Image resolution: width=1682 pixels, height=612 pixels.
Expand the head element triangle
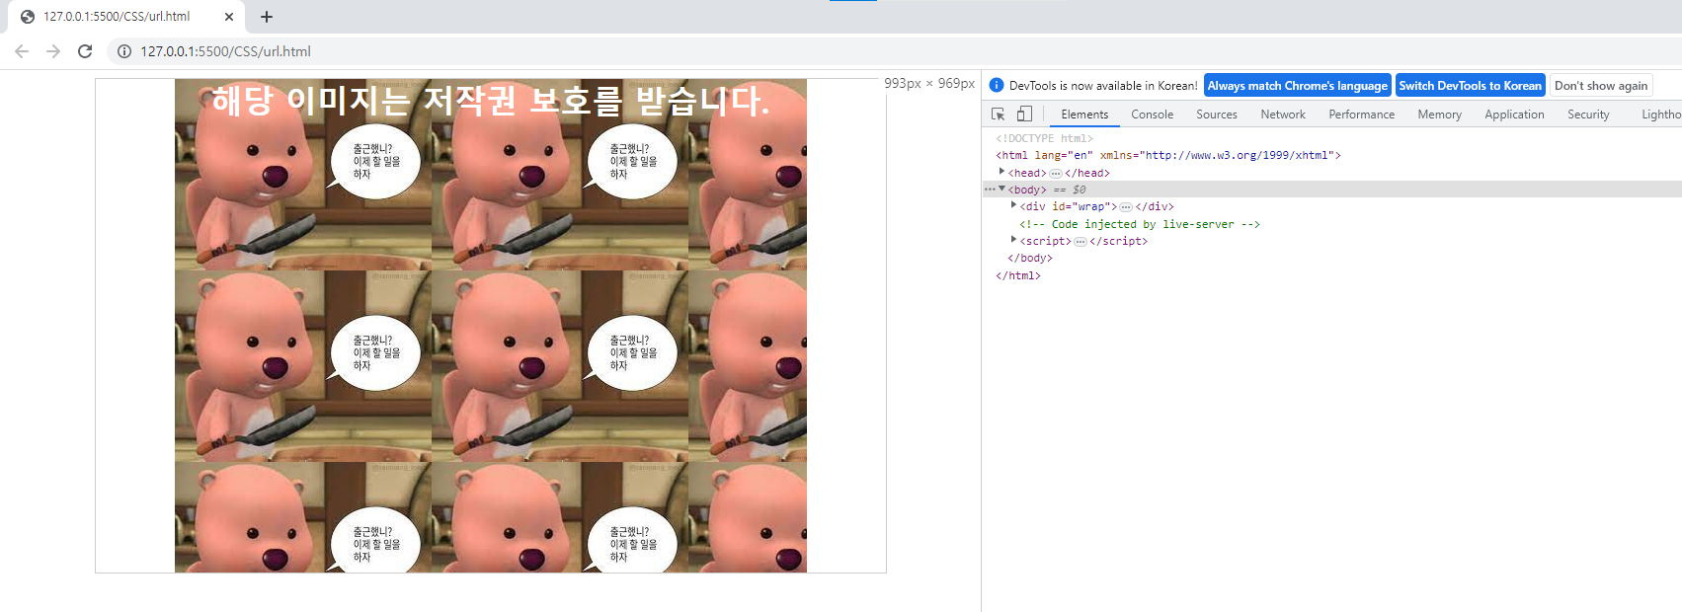(x=1001, y=172)
